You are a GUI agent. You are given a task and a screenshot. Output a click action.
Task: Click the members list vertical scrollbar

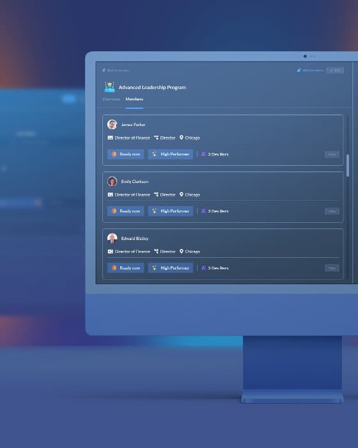(x=347, y=166)
